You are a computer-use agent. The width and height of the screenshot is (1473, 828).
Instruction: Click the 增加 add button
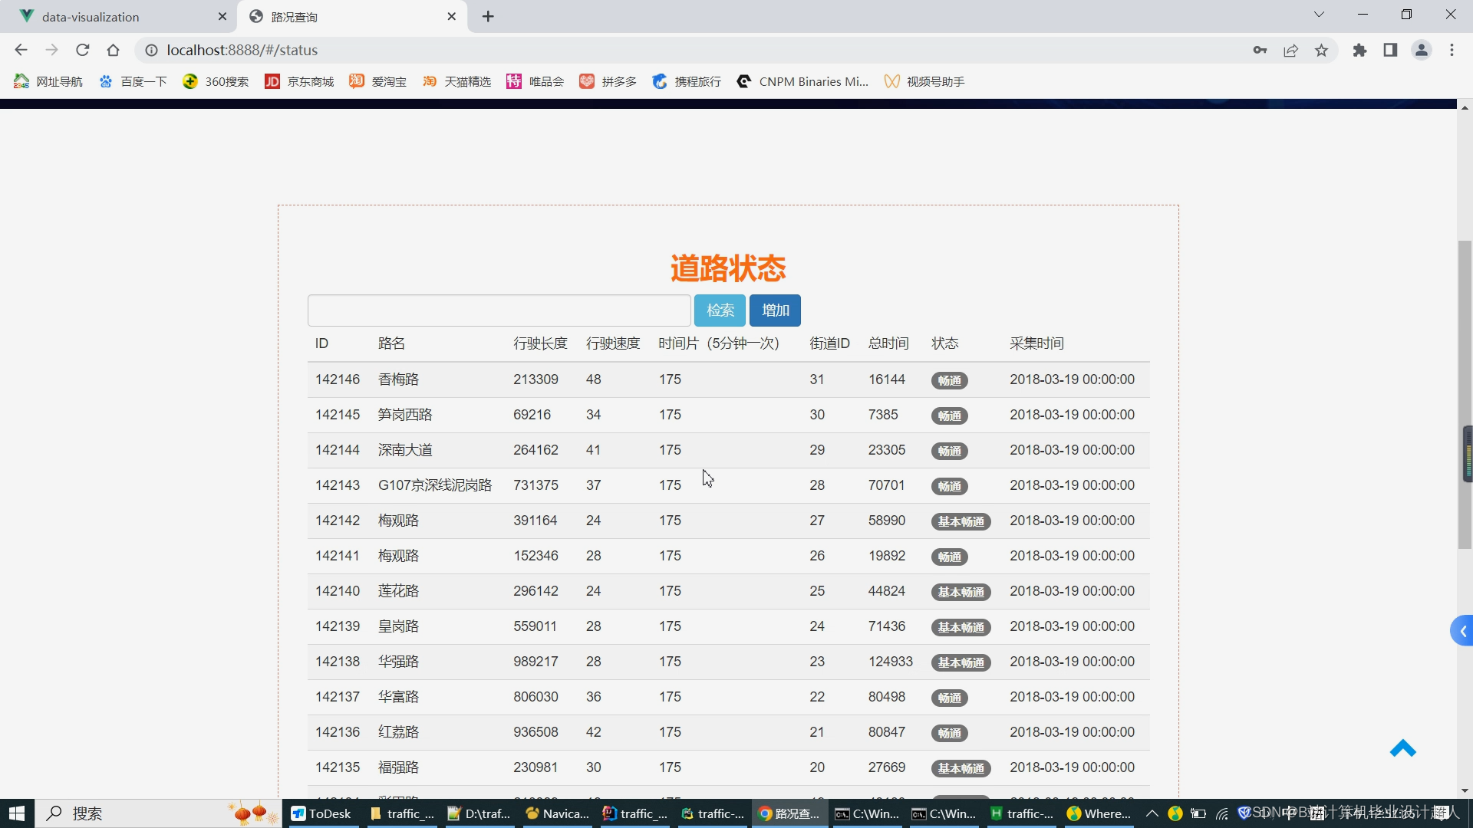pos(775,310)
